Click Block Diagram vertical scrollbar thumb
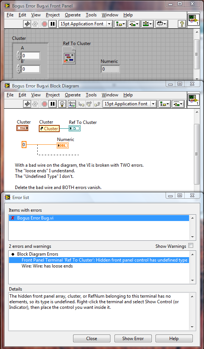 pyautogui.click(x=197, y=154)
